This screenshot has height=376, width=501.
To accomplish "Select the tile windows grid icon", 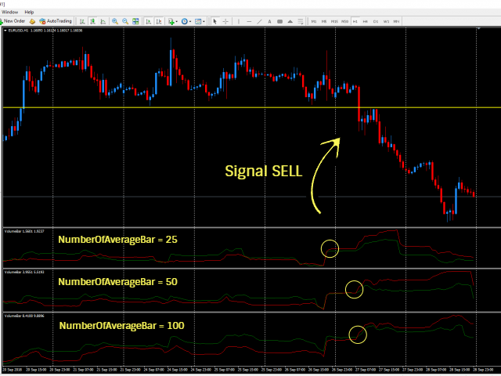I will click(x=135, y=21).
